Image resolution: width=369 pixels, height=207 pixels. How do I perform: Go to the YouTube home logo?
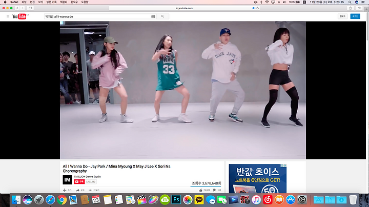point(20,16)
